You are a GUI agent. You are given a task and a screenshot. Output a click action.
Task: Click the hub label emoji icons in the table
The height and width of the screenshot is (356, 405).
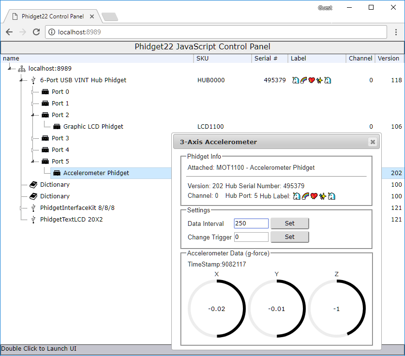pos(312,80)
